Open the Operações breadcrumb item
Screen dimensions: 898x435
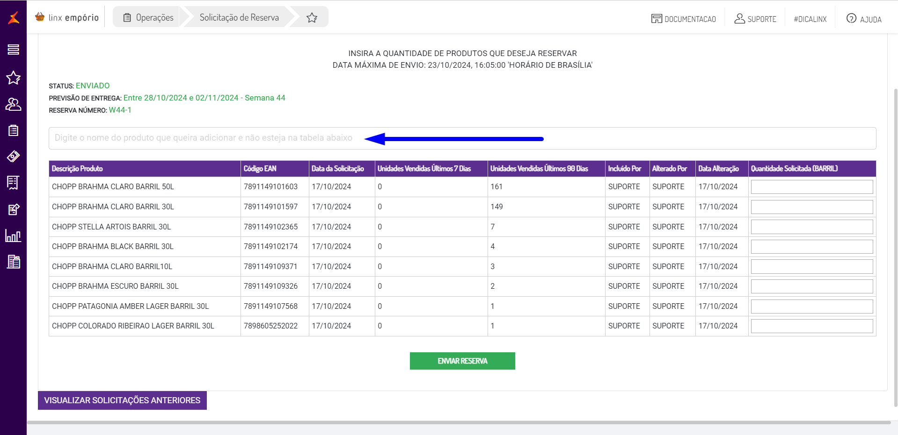(148, 17)
